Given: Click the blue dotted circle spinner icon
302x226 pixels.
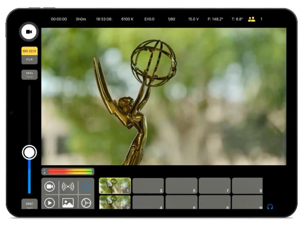Looking at the screenshot, I should 86,186.
